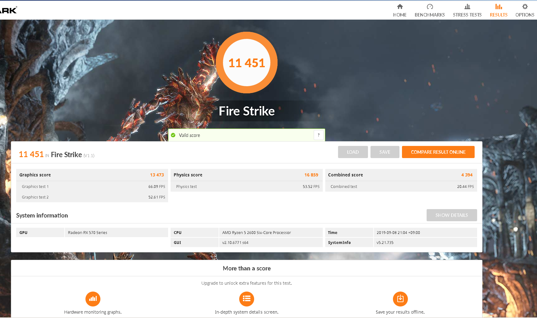Click AMD Ryzen 5 2600 CPU value

click(x=256, y=232)
